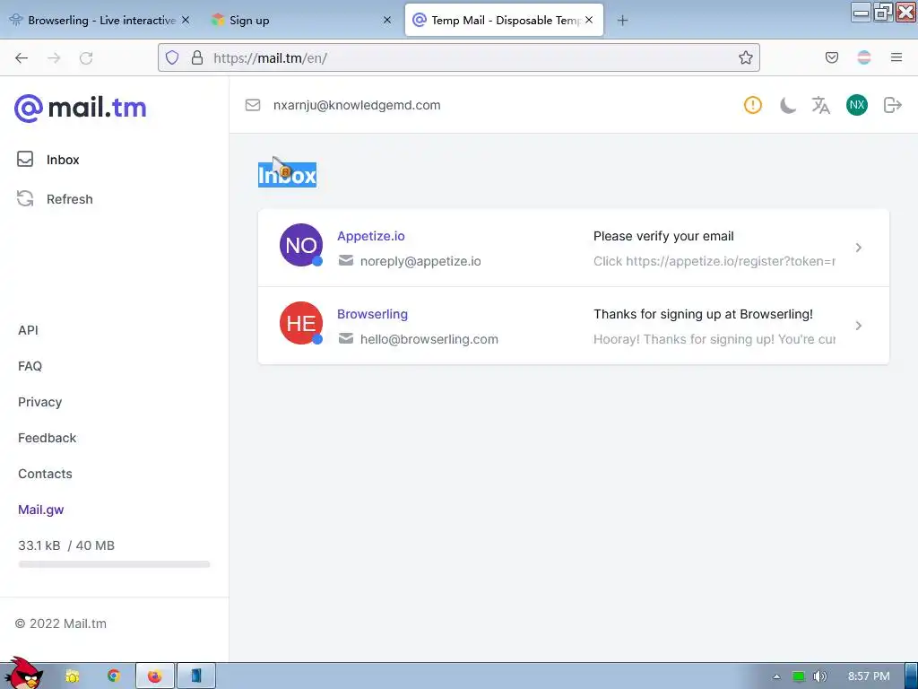Open 'Thanks for signing up at Browserling!' message
This screenshot has height=689, width=918.
(x=703, y=314)
